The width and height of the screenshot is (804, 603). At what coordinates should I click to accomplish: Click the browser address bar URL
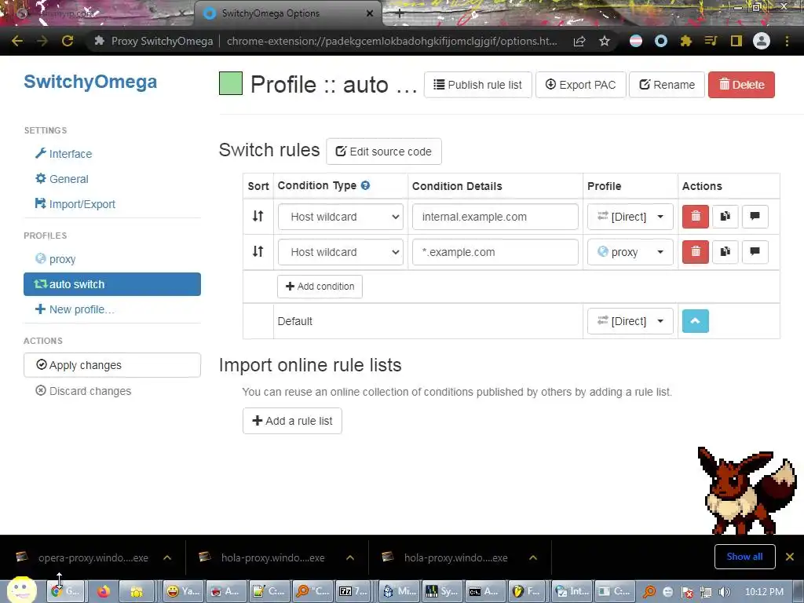coord(392,41)
